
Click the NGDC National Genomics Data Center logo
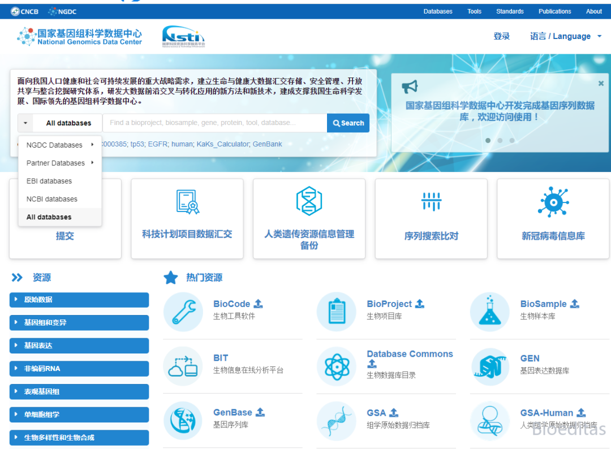(79, 36)
